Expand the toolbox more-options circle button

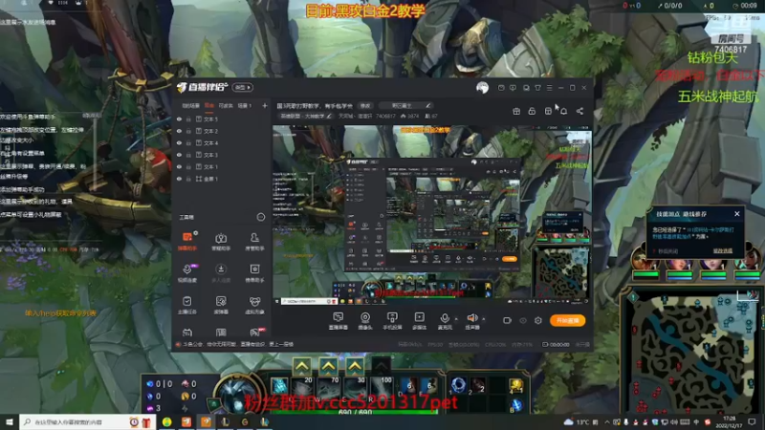coord(261,218)
